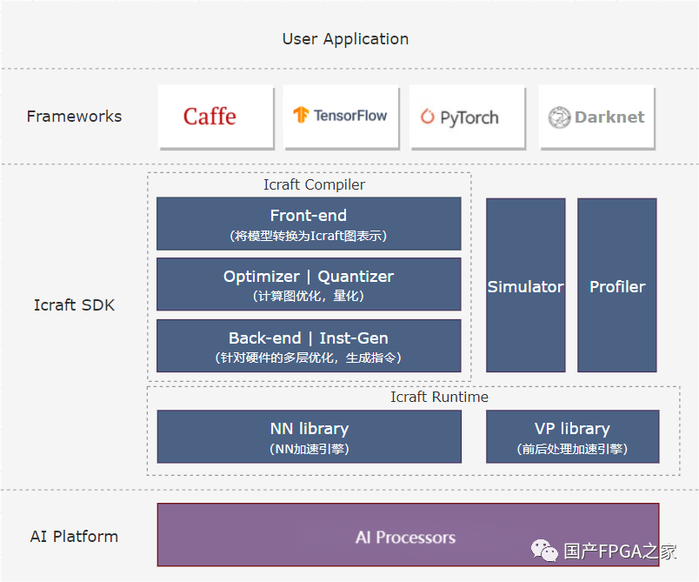
Task: Select the TensorFlow framework card
Action: click(x=342, y=117)
